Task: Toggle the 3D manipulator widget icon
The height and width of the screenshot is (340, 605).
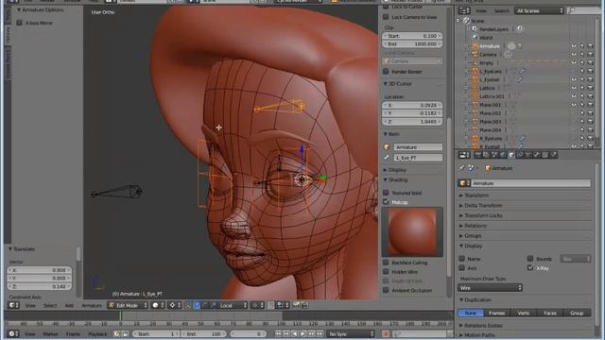Action: click(188, 305)
